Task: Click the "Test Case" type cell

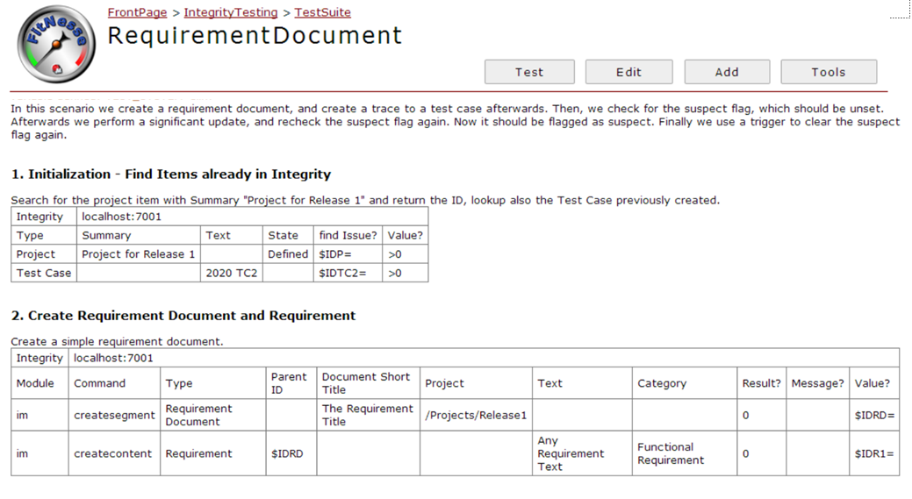Action: tap(44, 273)
